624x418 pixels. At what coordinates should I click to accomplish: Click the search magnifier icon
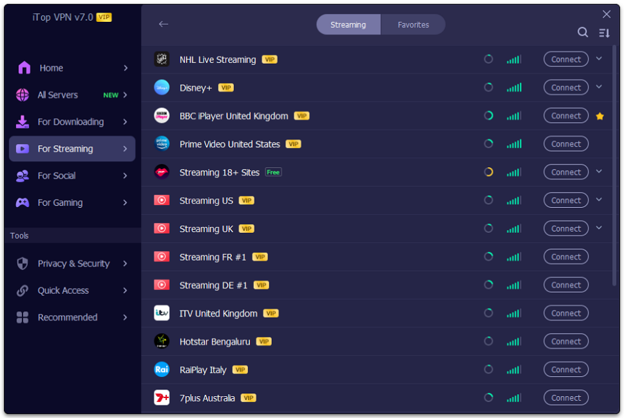583,33
